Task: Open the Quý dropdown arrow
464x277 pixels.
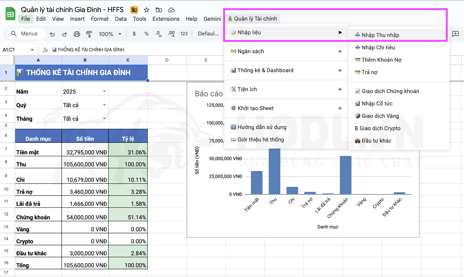Action: pyautogui.click(x=104, y=105)
